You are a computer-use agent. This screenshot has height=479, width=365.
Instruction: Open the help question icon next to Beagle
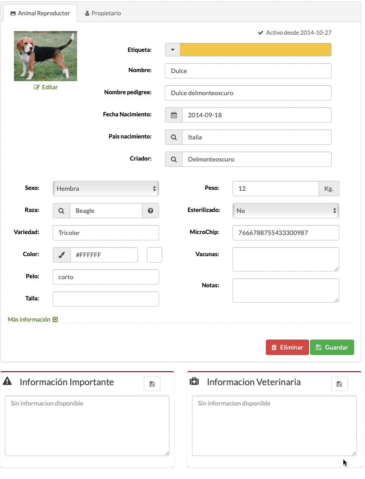tap(151, 211)
